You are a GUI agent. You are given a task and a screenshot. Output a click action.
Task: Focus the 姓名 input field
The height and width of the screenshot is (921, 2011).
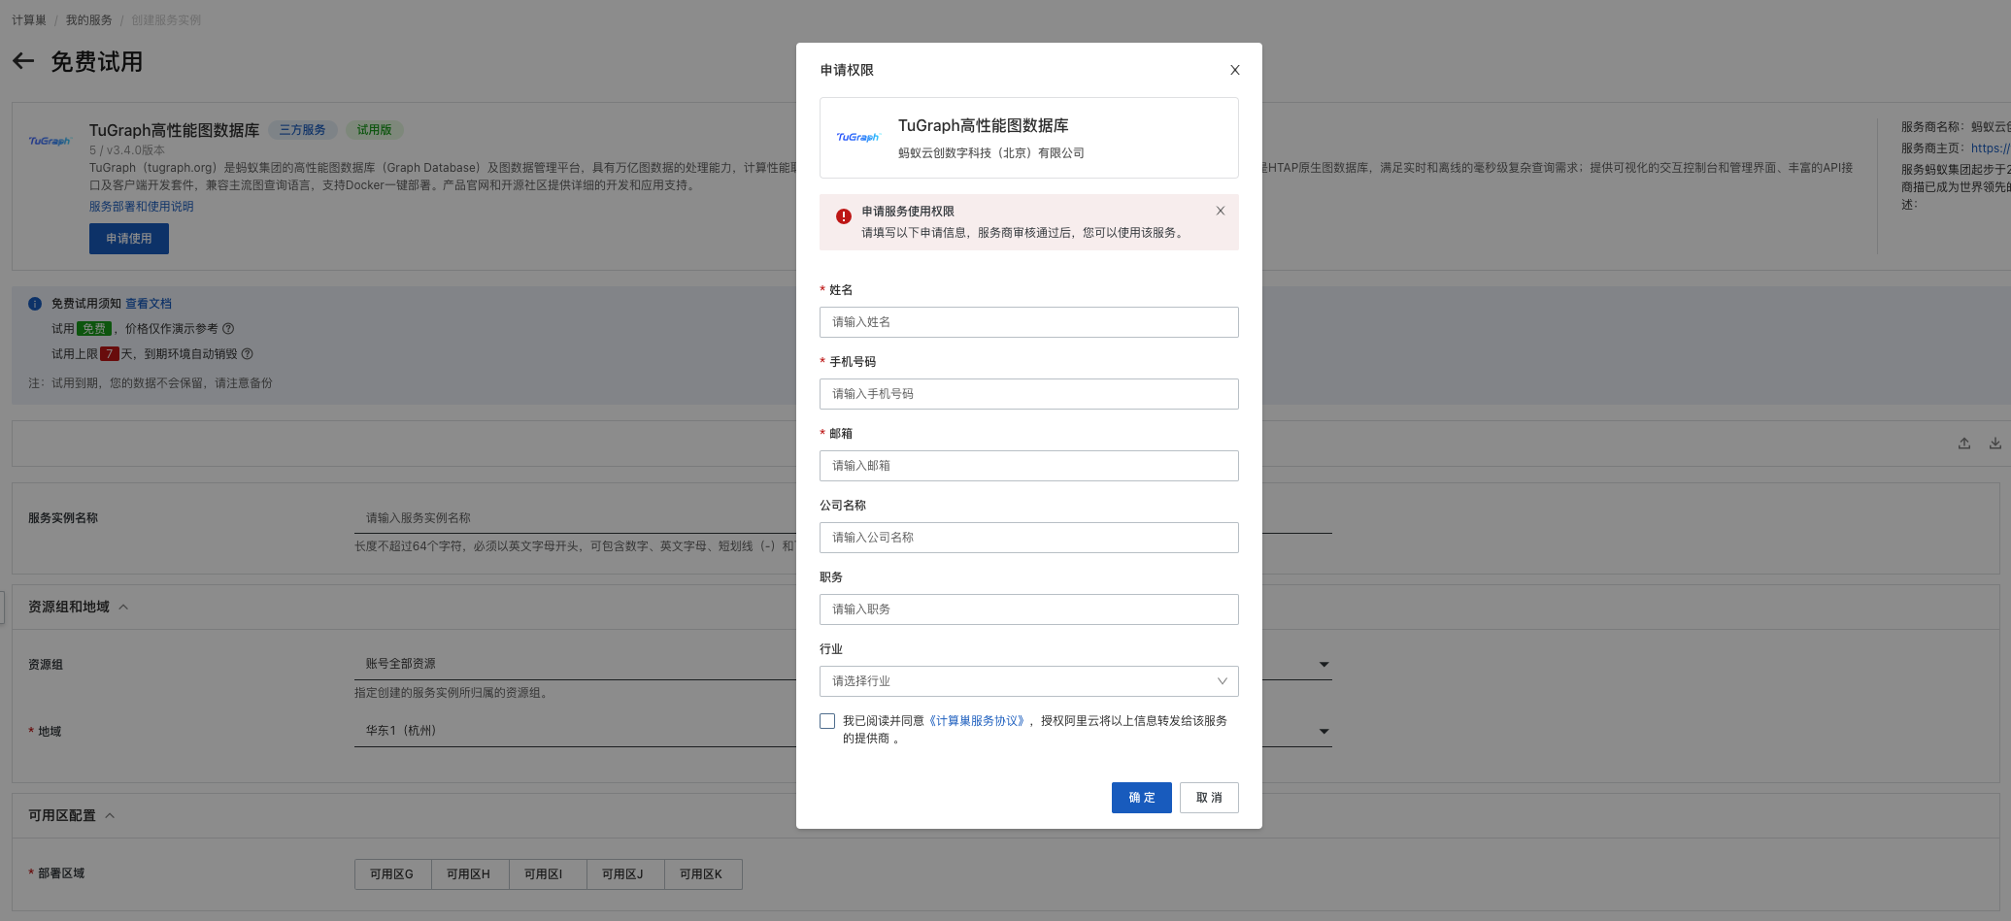click(x=1028, y=322)
